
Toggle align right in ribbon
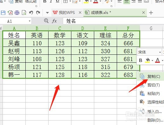coord(134,2)
